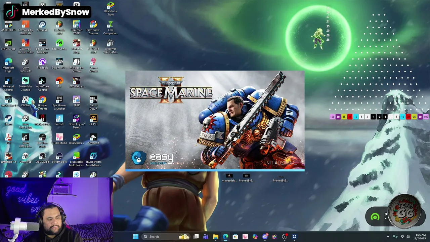This screenshot has width=430, height=242.
Task: Open File Explorer from the taskbar
Action: 216,237
